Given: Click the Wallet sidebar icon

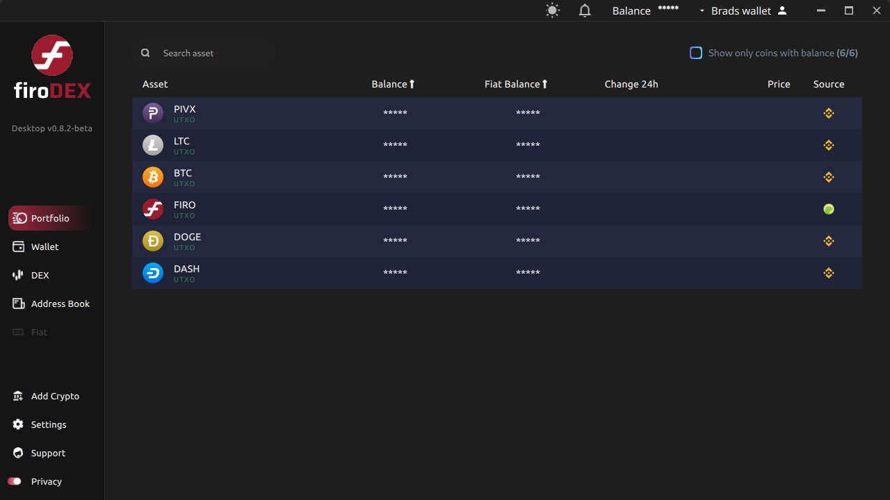Looking at the screenshot, I should click(x=19, y=247).
